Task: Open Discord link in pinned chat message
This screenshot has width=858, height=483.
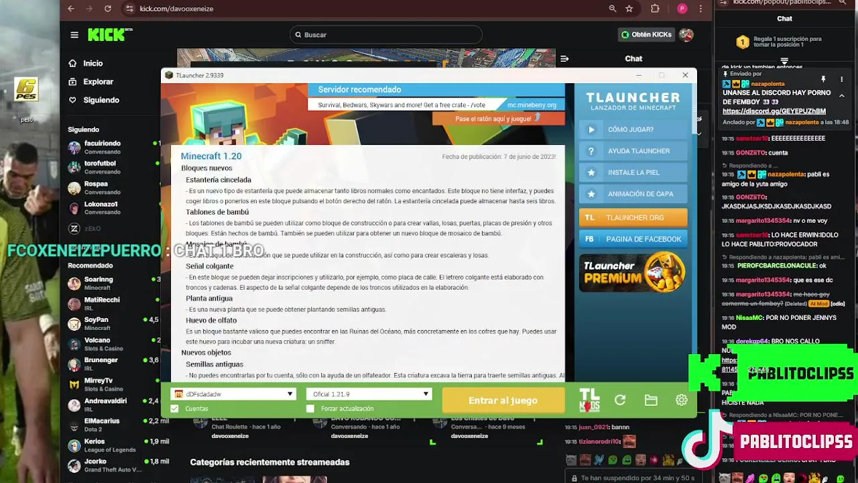Action: coord(774,111)
